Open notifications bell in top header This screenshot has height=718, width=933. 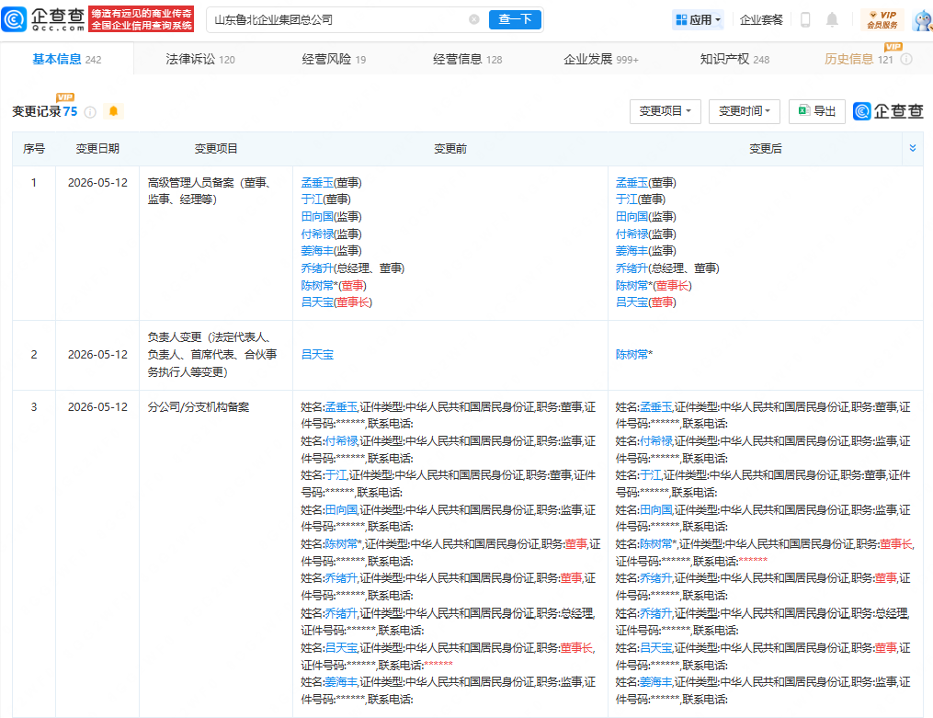(x=832, y=19)
